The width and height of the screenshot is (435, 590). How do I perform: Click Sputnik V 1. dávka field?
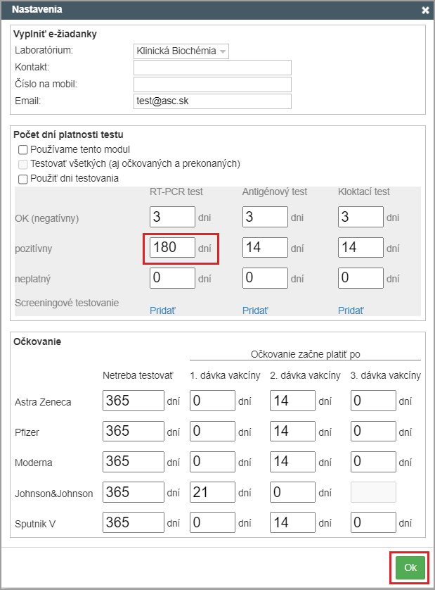(x=213, y=522)
